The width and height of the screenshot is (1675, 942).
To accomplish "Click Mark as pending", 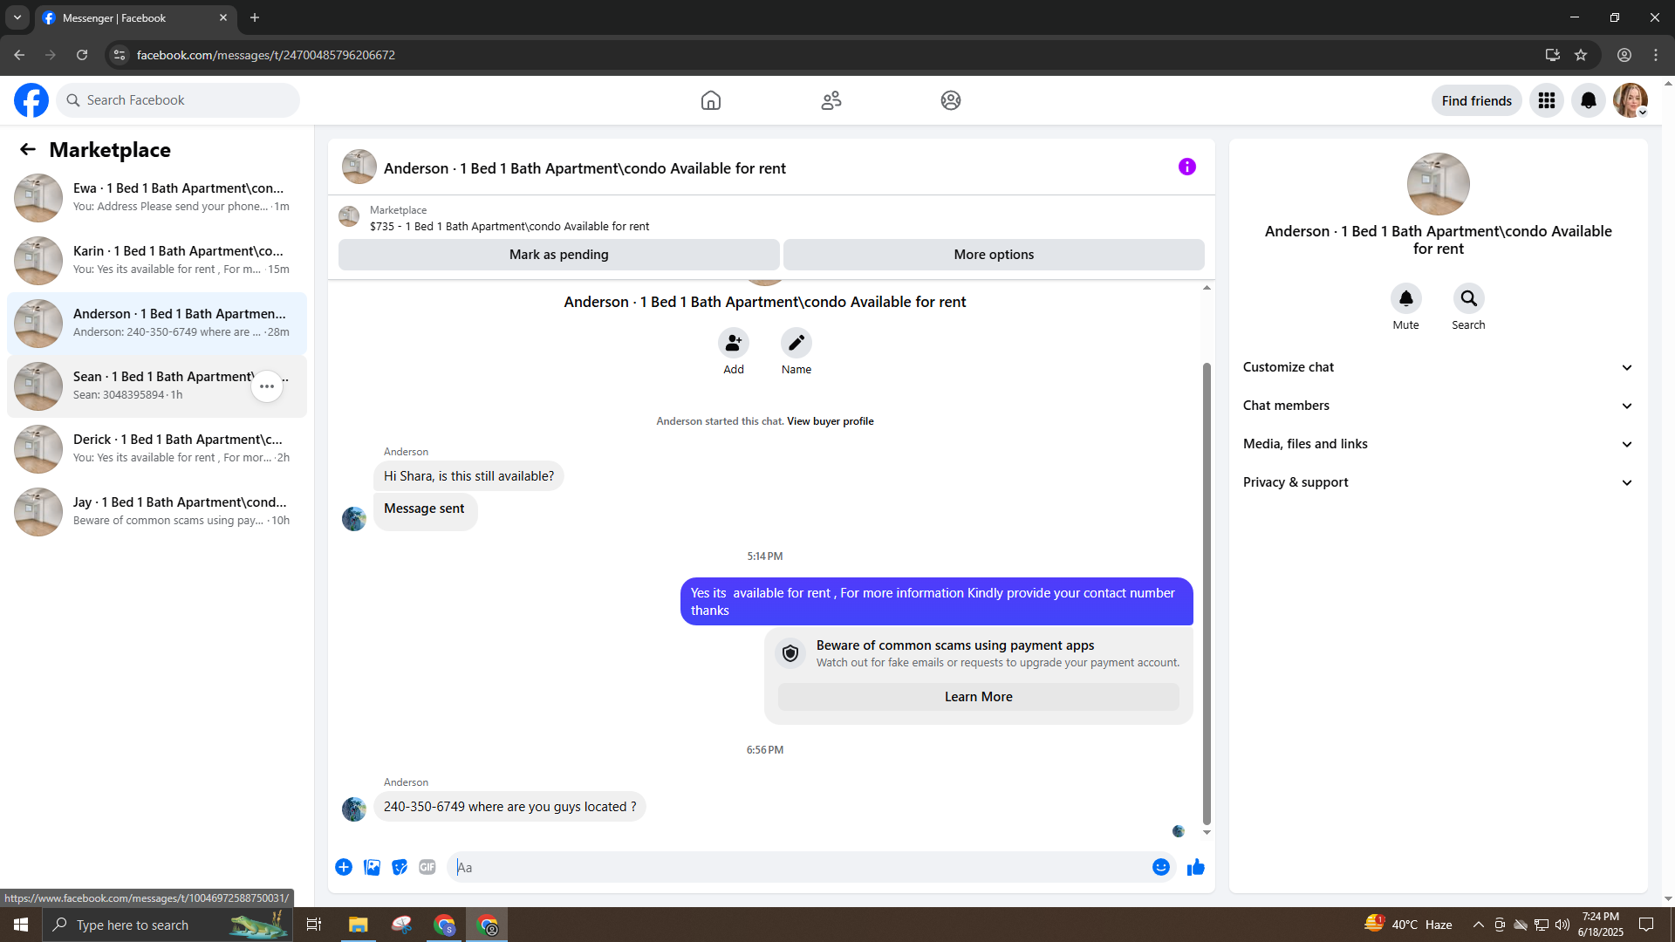I will click(x=559, y=255).
